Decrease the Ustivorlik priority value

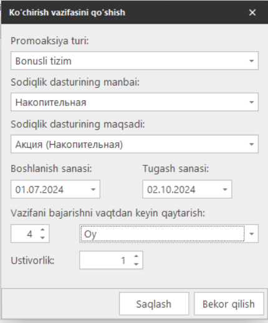click(136, 264)
